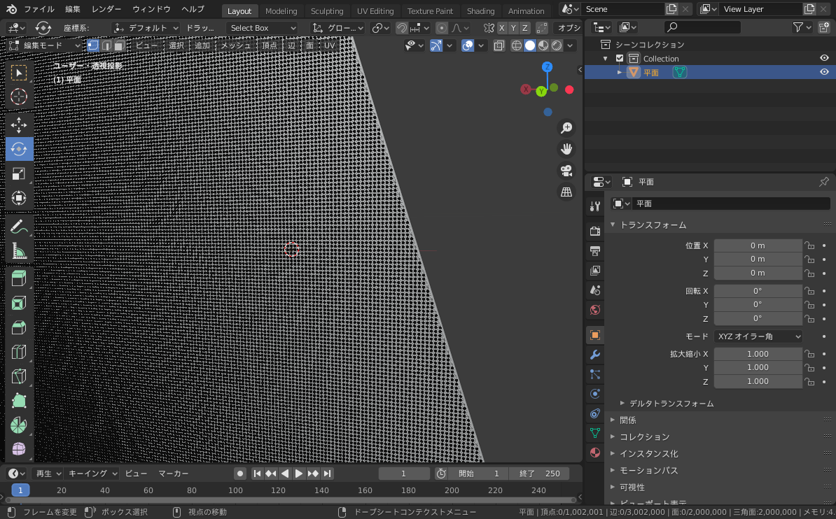Screen dimensions: 836x519
Task: Enable edge select mode
Action: [x=106, y=45]
